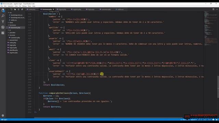This screenshot has height=123, width=219.
Task: Open the Edit menu
Action: click(5, 6)
